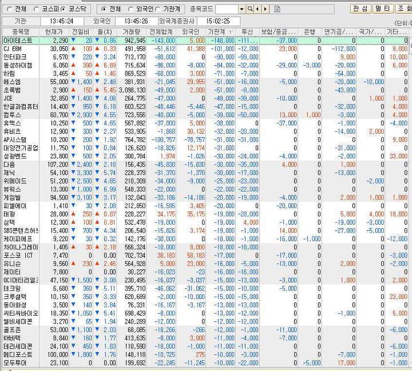Viewport: 412px width, 371px height.
Task: Sort by 종목명 column header
Action: tap(21, 32)
